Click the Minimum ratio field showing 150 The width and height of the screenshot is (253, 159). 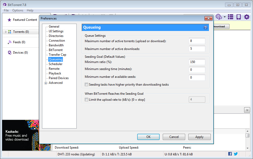tap(197, 62)
